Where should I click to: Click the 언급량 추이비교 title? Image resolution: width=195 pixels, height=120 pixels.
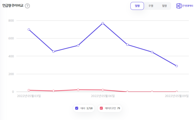13,6
